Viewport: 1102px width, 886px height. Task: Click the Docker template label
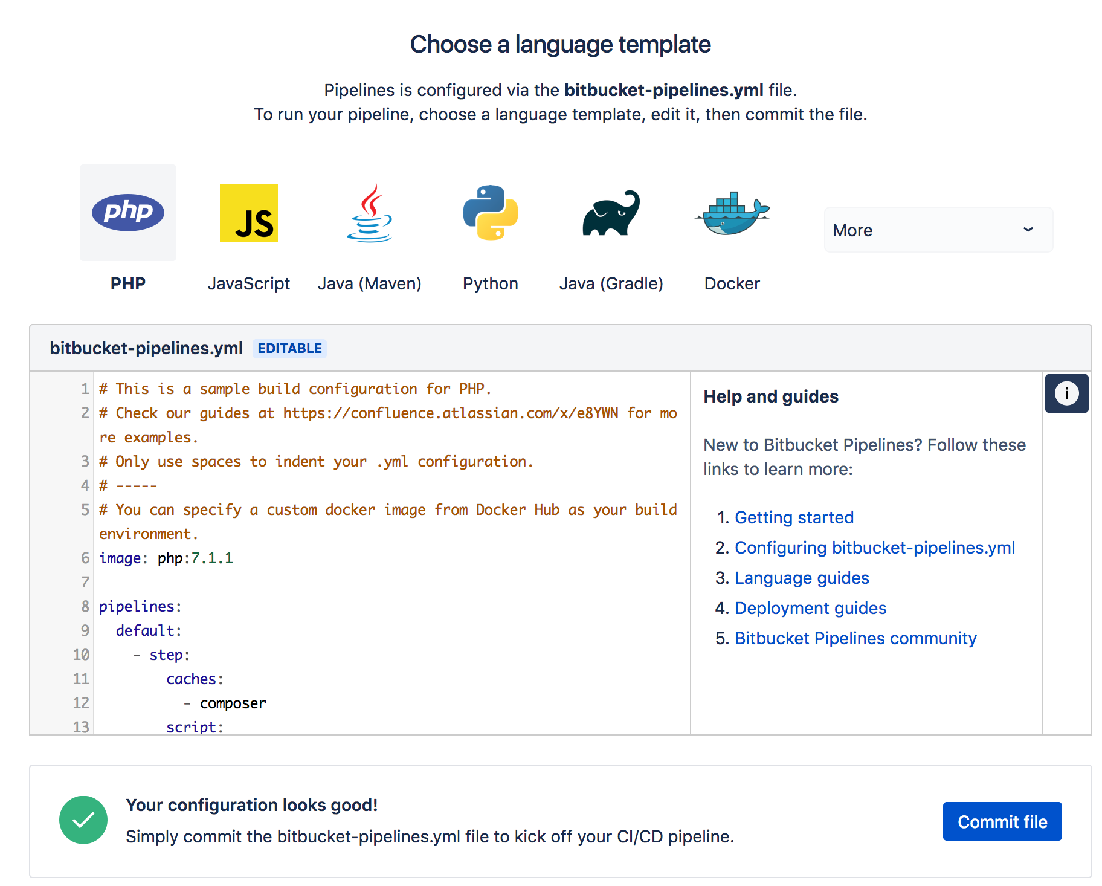[732, 283]
